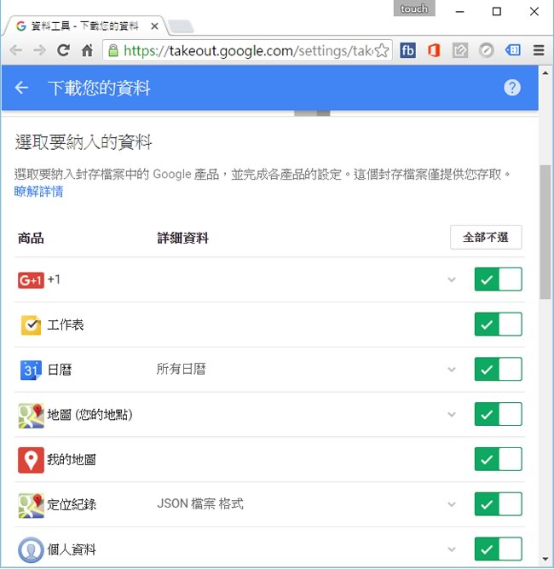This screenshot has width=554, height=569.
Task: Click the 詳細資料 column header
Action: (183, 239)
